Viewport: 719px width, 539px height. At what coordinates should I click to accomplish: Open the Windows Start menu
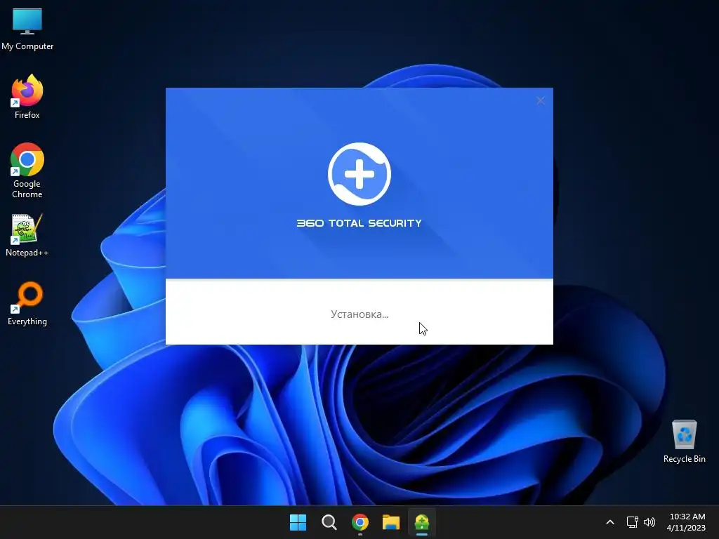(x=298, y=522)
